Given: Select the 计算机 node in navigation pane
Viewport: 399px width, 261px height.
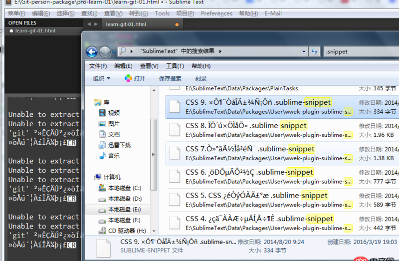Looking at the screenshot, I should (x=107, y=177).
